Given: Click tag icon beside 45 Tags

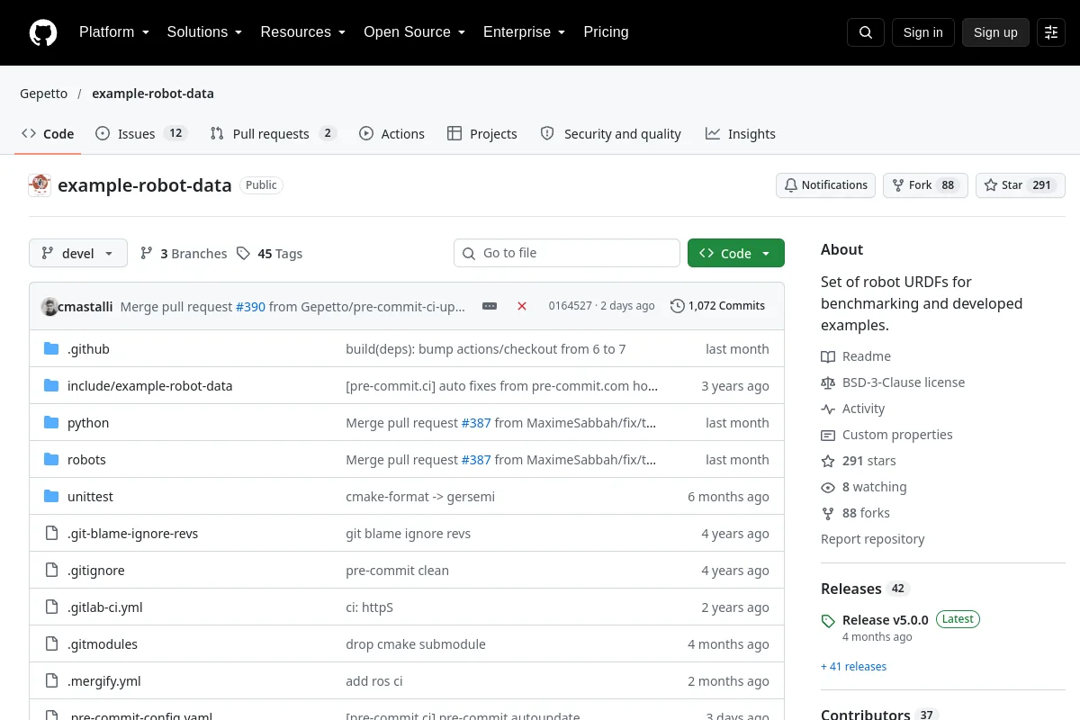Looking at the screenshot, I should click(243, 254).
